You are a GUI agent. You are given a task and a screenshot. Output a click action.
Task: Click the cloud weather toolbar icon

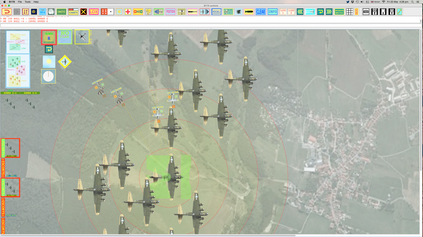[51, 12]
